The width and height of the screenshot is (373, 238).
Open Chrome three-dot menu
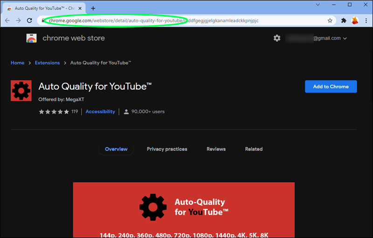tap(366, 20)
